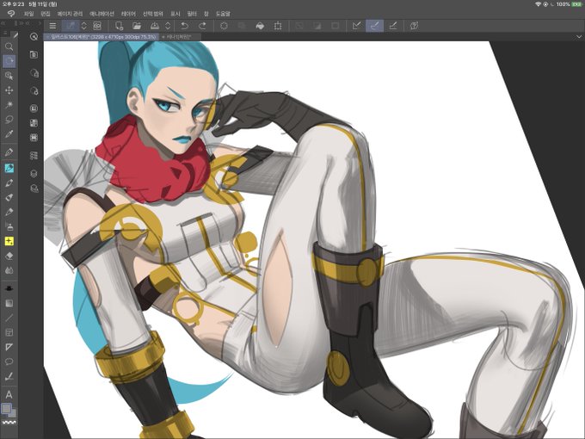Open the 레이어 menu

(129, 14)
